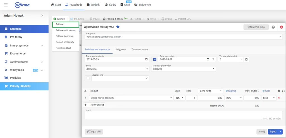The image size is (286, 138).
Task: Click the blue favorite star icon
Action: point(118,27)
